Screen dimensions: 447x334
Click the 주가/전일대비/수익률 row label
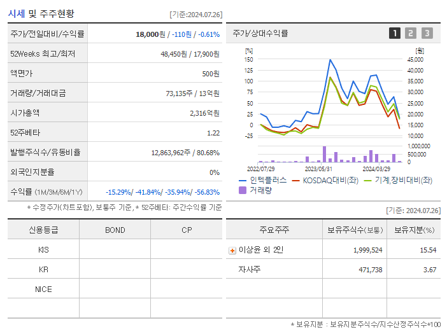pos(47,34)
